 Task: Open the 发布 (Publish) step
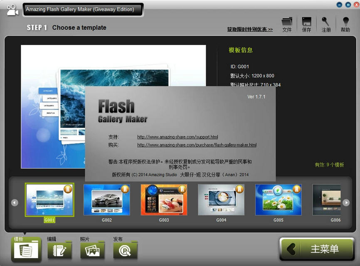(125, 249)
